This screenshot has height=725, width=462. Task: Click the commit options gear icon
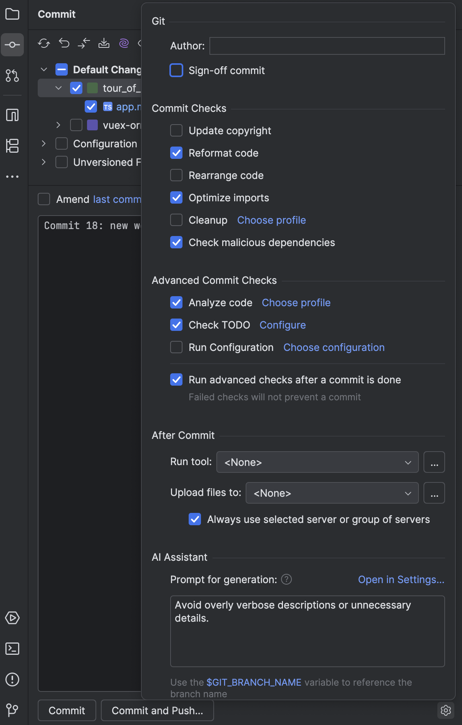pos(446,710)
